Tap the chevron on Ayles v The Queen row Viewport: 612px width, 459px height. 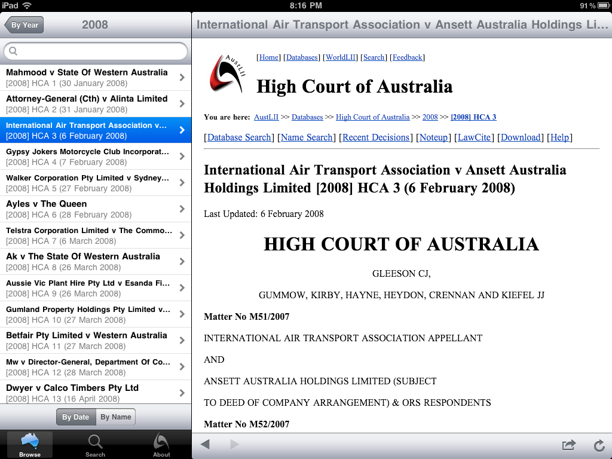[x=182, y=209]
